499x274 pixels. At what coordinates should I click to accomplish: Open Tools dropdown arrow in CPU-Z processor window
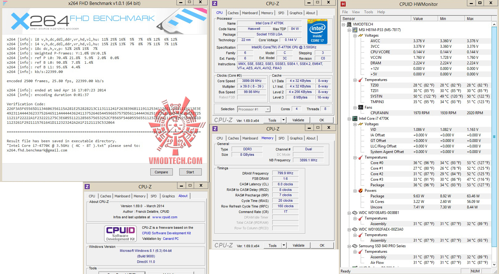[x=284, y=120]
